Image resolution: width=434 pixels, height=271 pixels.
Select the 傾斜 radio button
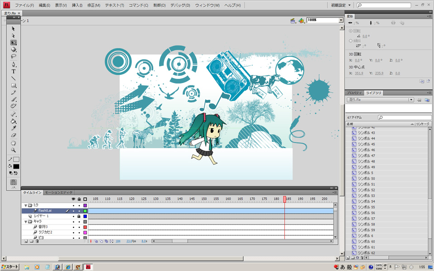pos(350,41)
